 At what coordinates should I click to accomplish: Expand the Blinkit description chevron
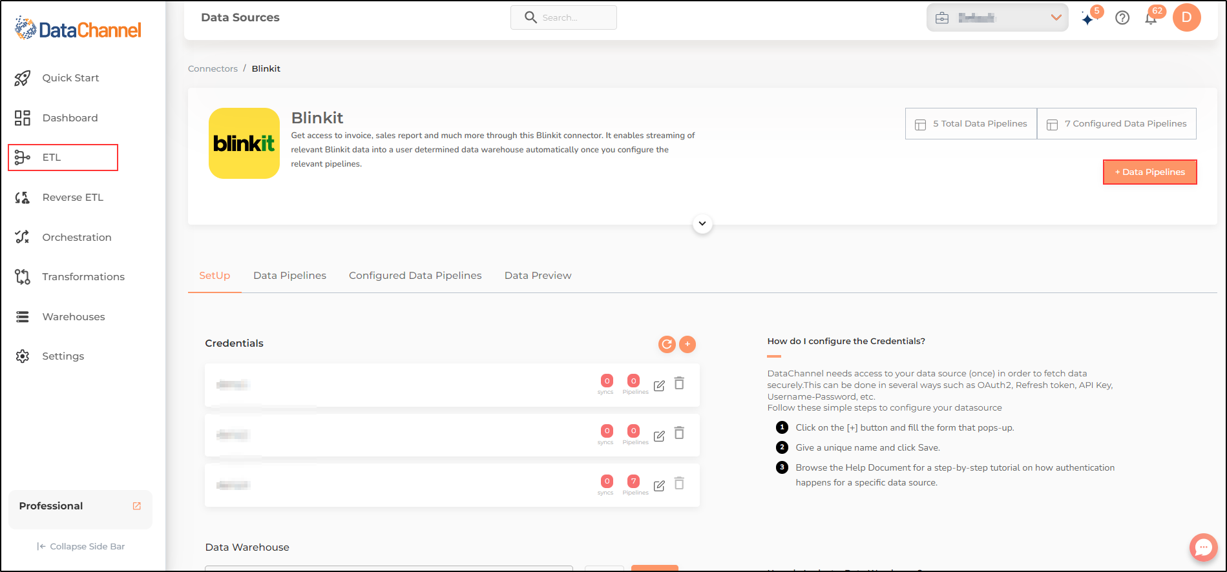pyautogui.click(x=702, y=224)
